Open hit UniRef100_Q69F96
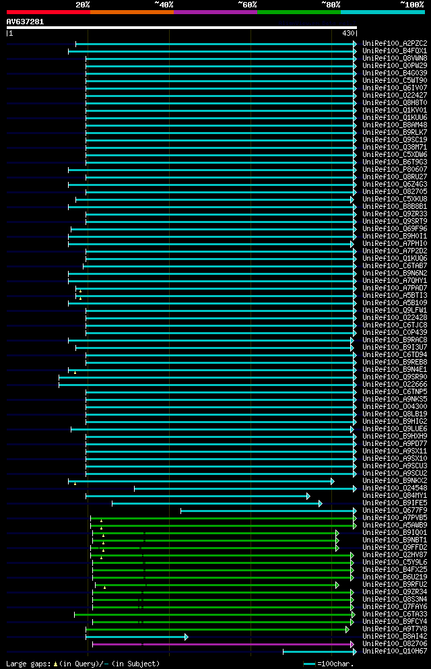Screen dimensions: 431x669 click(x=395, y=228)
